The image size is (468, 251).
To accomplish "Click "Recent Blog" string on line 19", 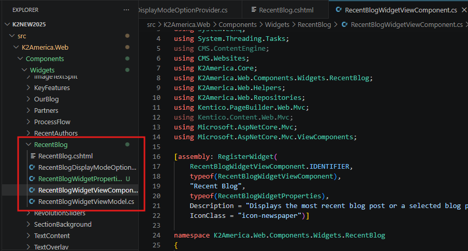I will pos(215,186).
